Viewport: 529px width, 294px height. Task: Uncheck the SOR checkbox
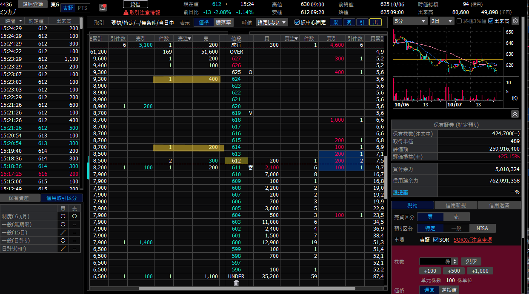point(436,240)
